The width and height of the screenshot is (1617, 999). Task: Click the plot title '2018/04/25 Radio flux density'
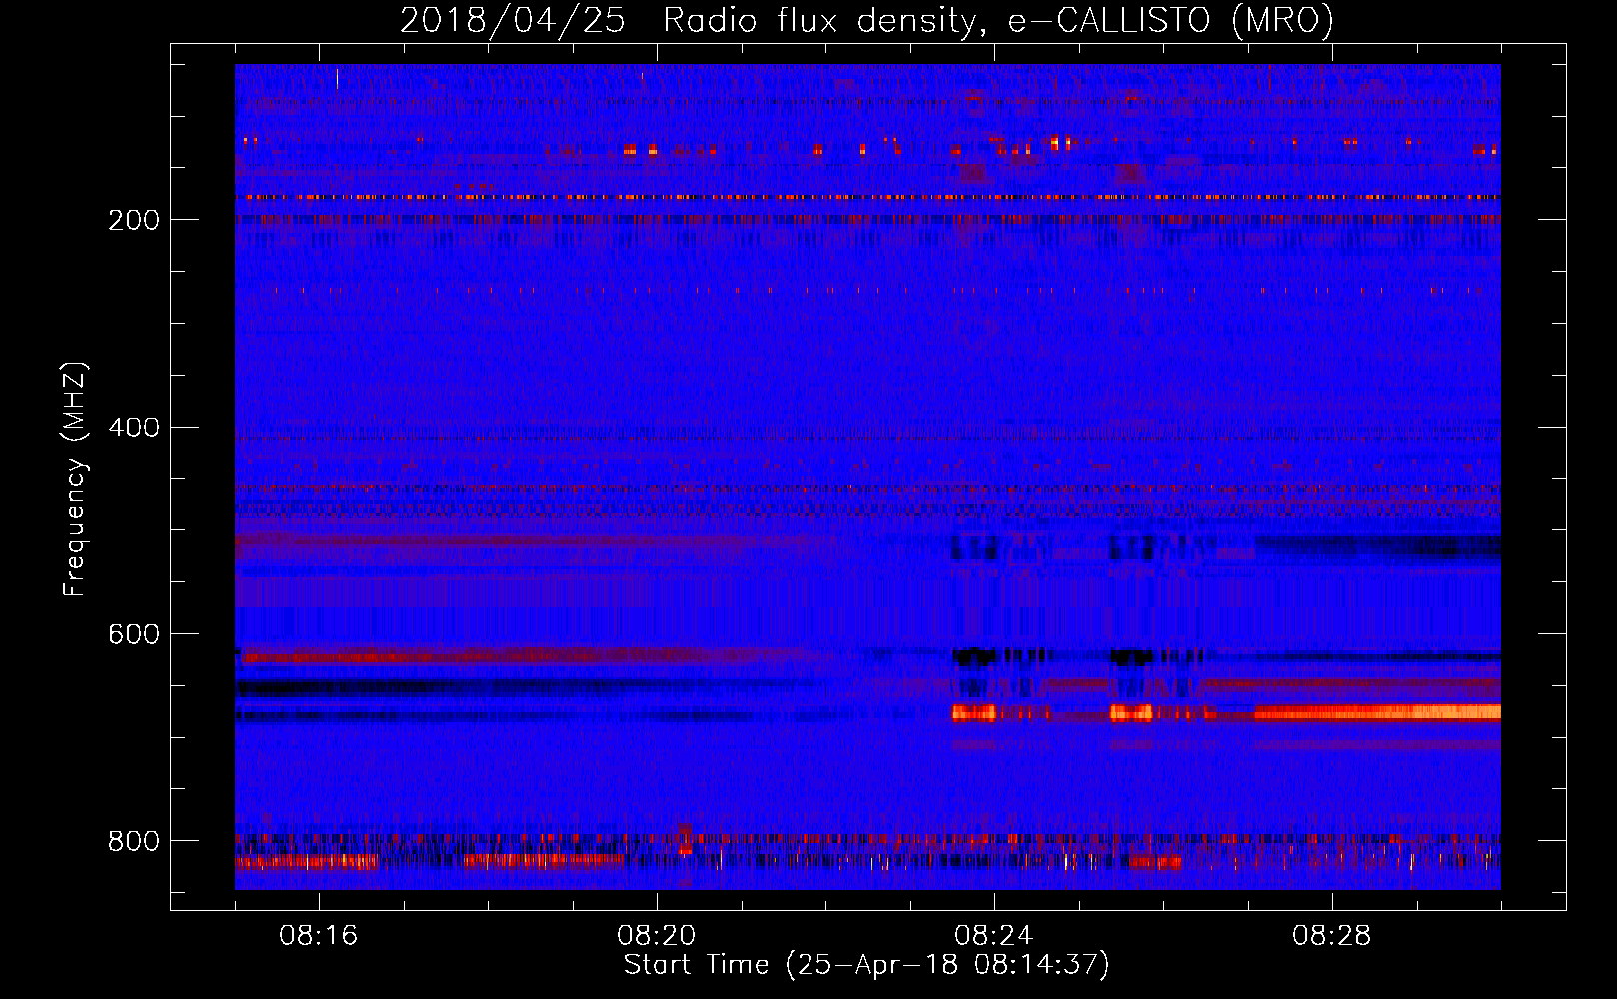866,20
